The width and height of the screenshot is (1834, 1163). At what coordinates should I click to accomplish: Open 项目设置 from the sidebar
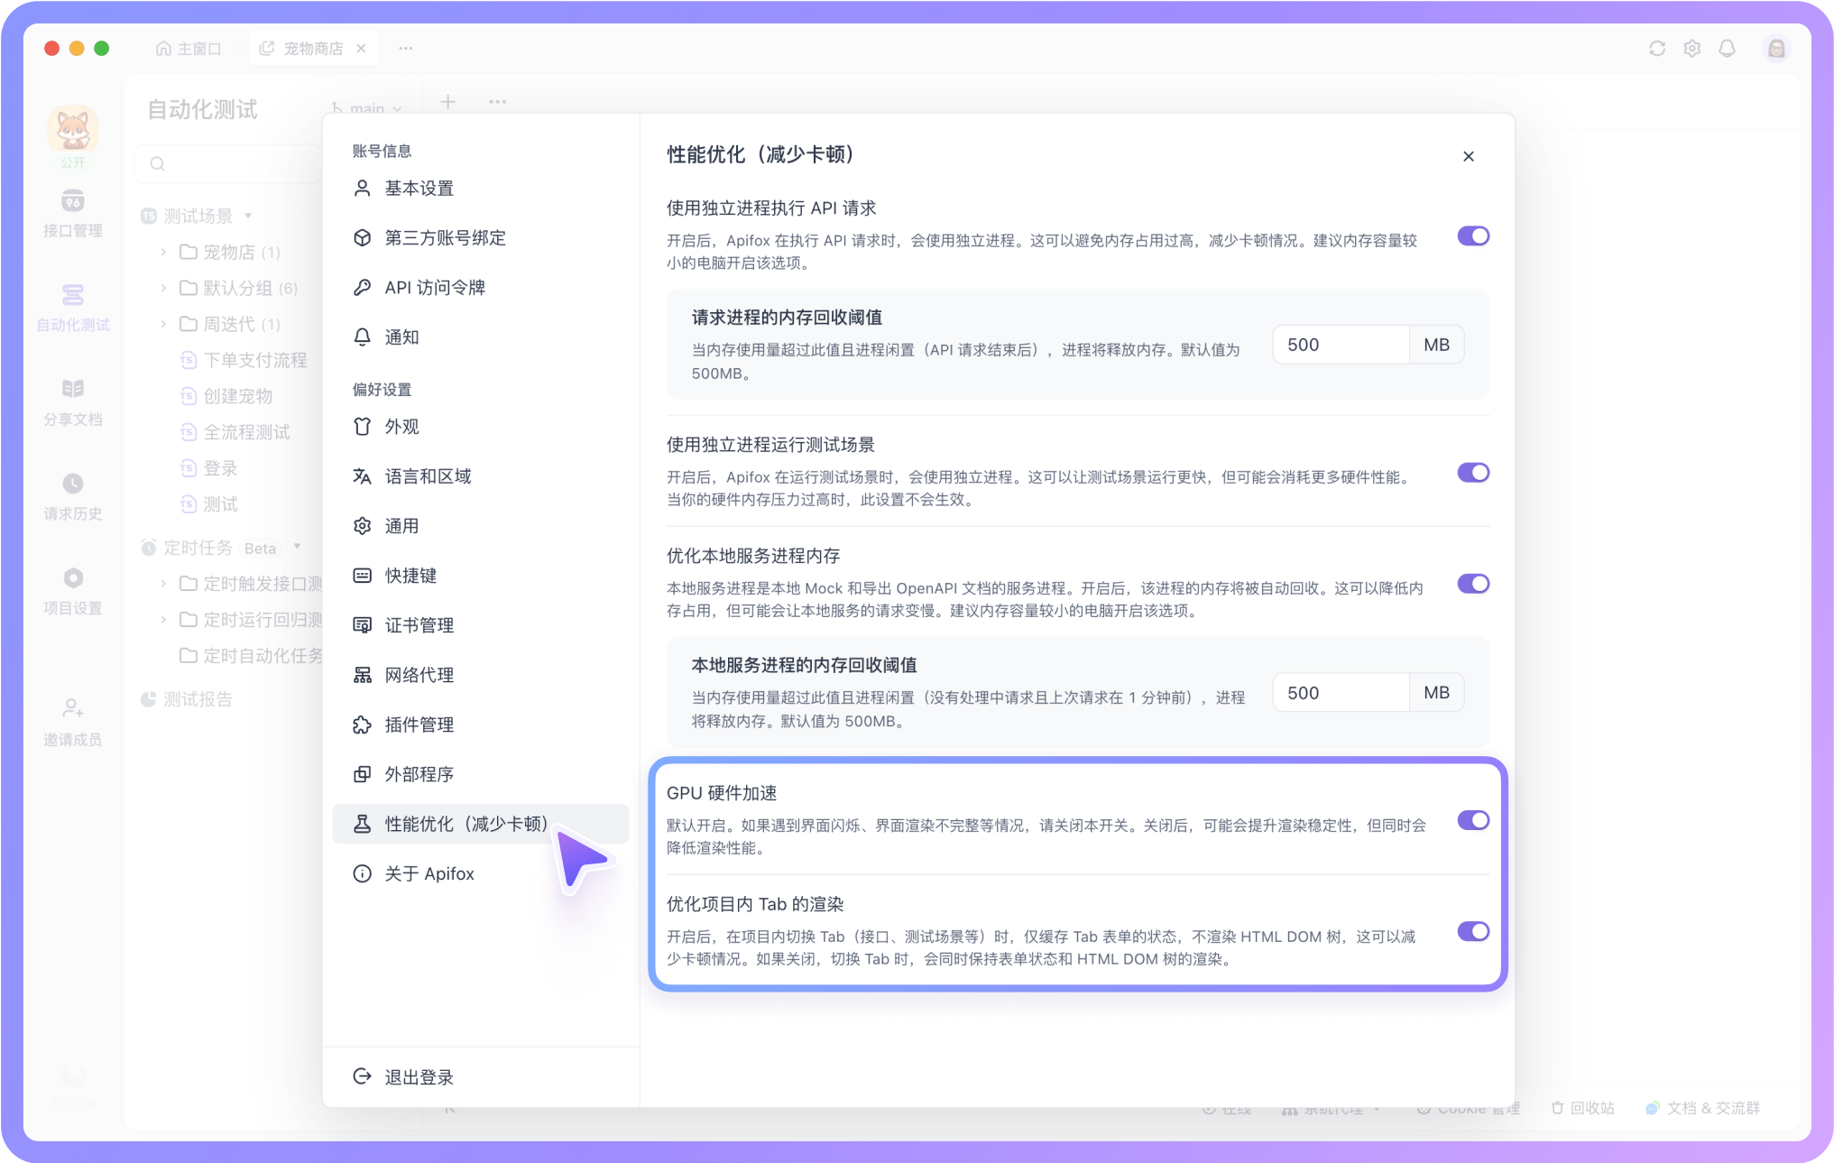[x=73, y=589]
